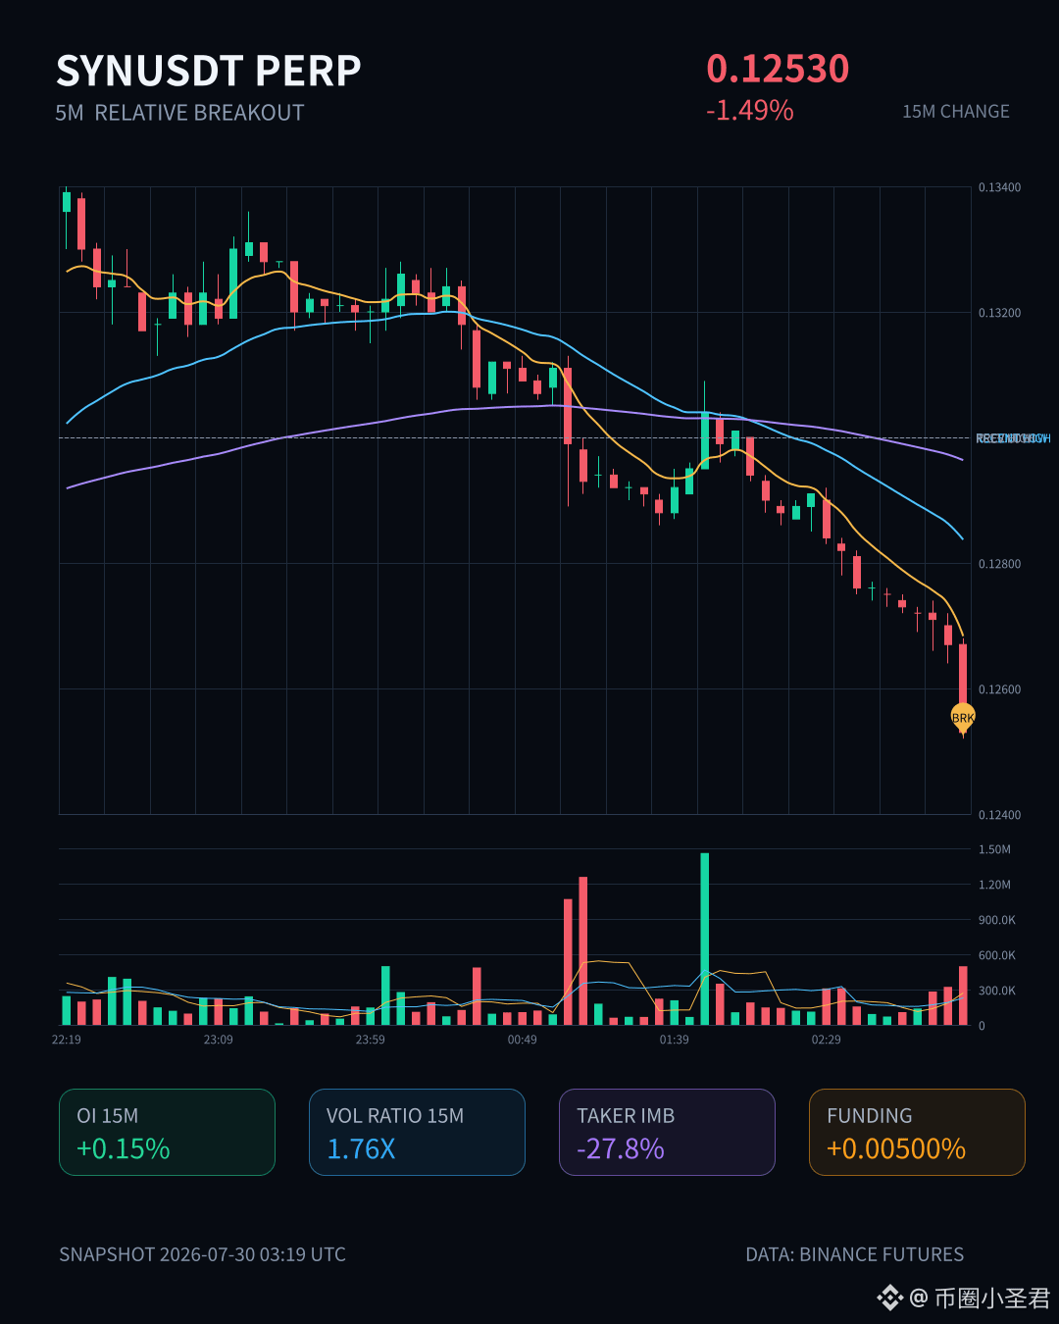1059x1324 pixels.
Task: Click the 00:49 time axis label
Action: 523,1040
